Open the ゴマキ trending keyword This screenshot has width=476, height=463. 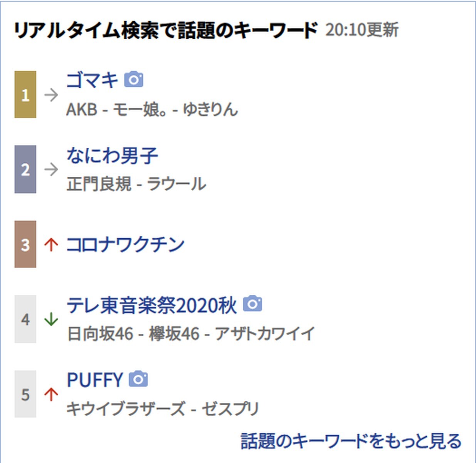click(92, 80)
